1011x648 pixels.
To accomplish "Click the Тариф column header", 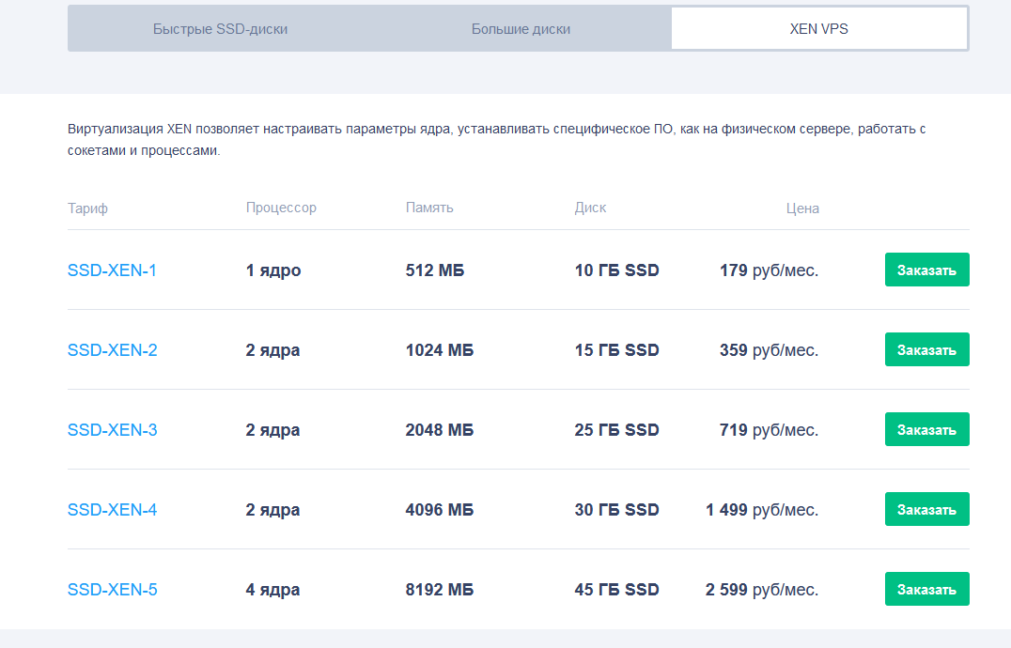I will click(87, 208).
